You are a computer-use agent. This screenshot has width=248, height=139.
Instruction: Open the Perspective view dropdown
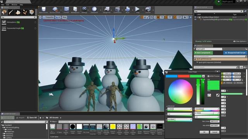tap(48, 17)
